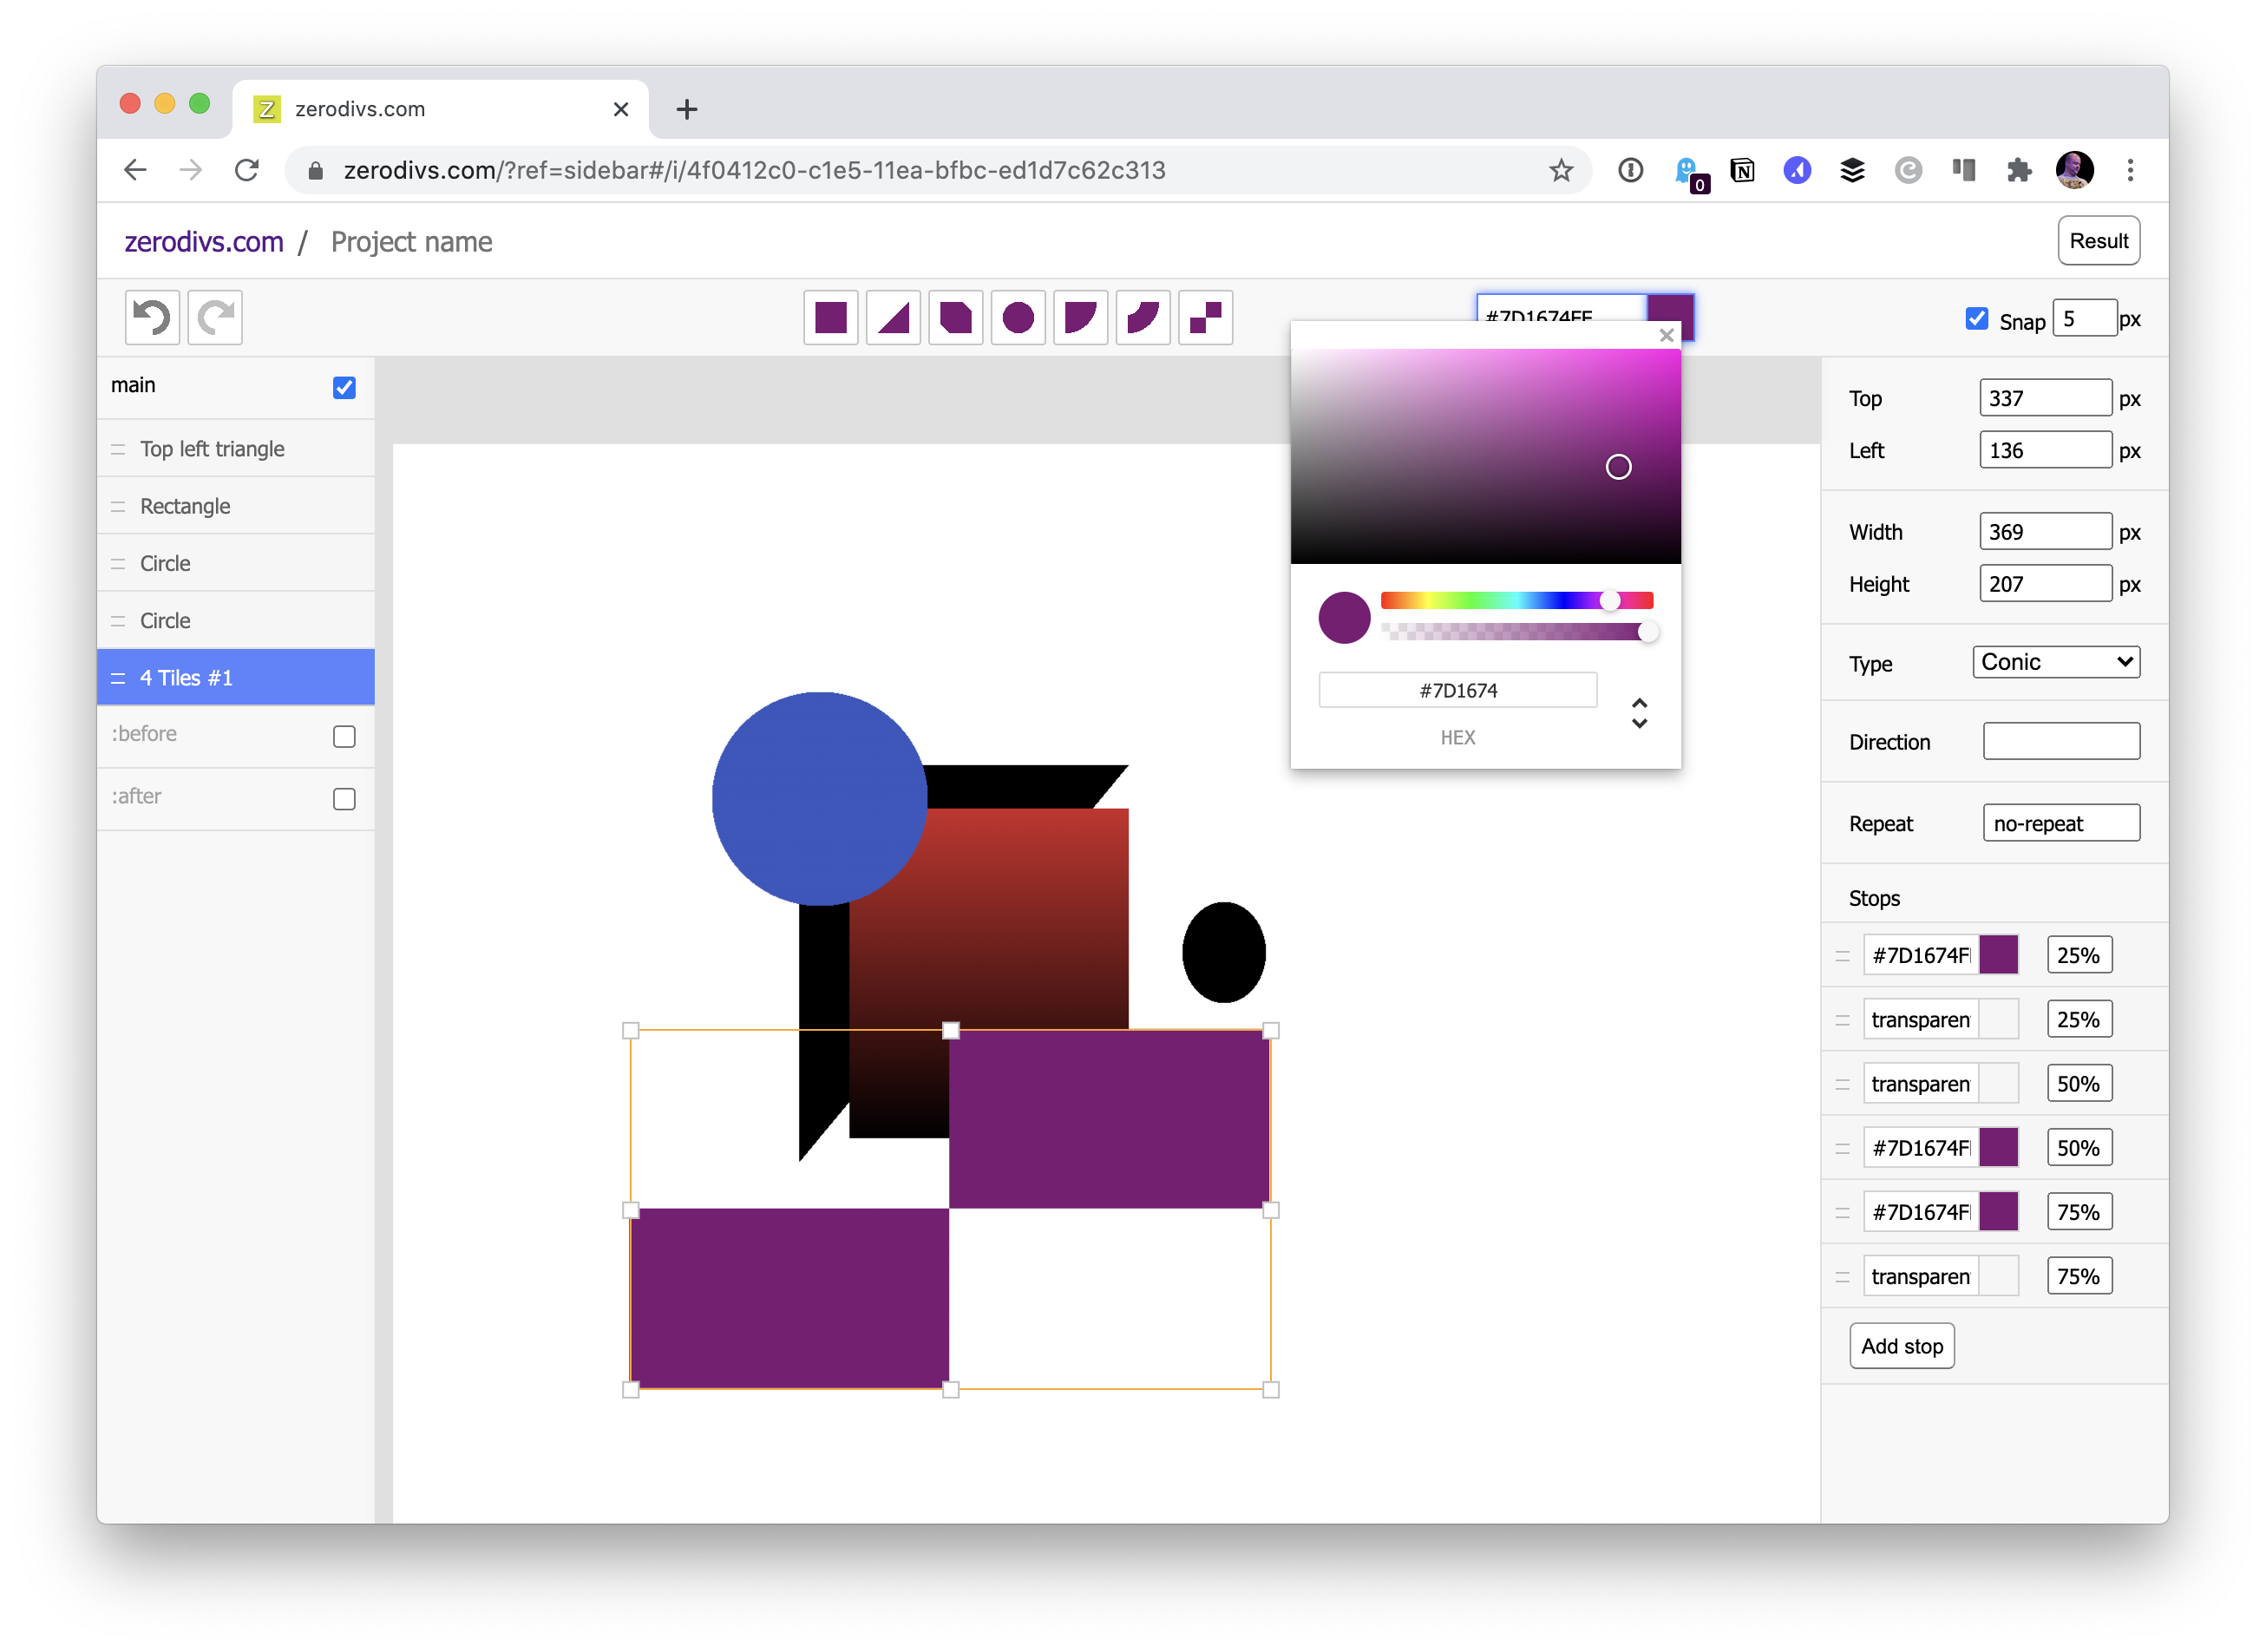The image size is (2266, 1652).
Task: Click the Top position input field
Action: tap(2045, 398)
